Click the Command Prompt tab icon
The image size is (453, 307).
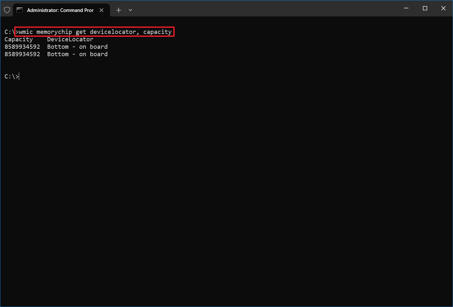pos(19,10)
